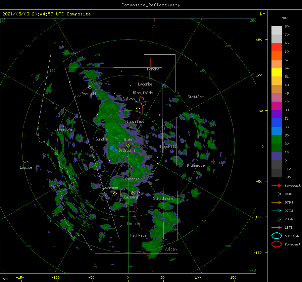Image resolution: width=302 pixels, height=282 pixels.
Task: Click the Lake Louise label
Action: pos(26,165)
